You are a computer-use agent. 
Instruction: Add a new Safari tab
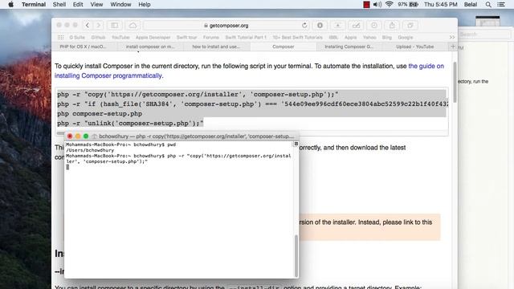(x=453, y=47)
